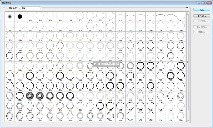Pick the circle brush labeled 2432
This screenshot has width=213, height=128.
pyautogui.click(x=70, y=26)
